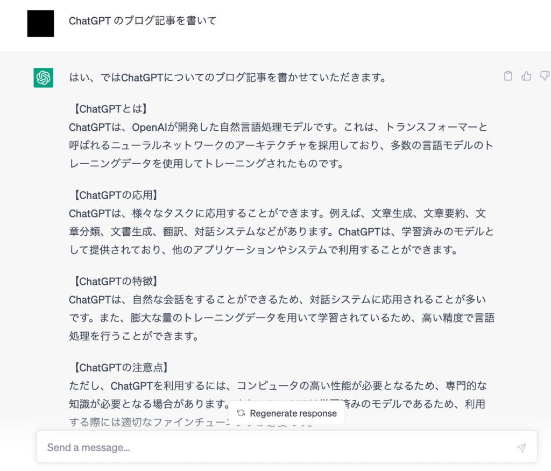Viewport: 551px width, 471px height.
Task: Copy the response with the clipboard icon
Action: 508,76
